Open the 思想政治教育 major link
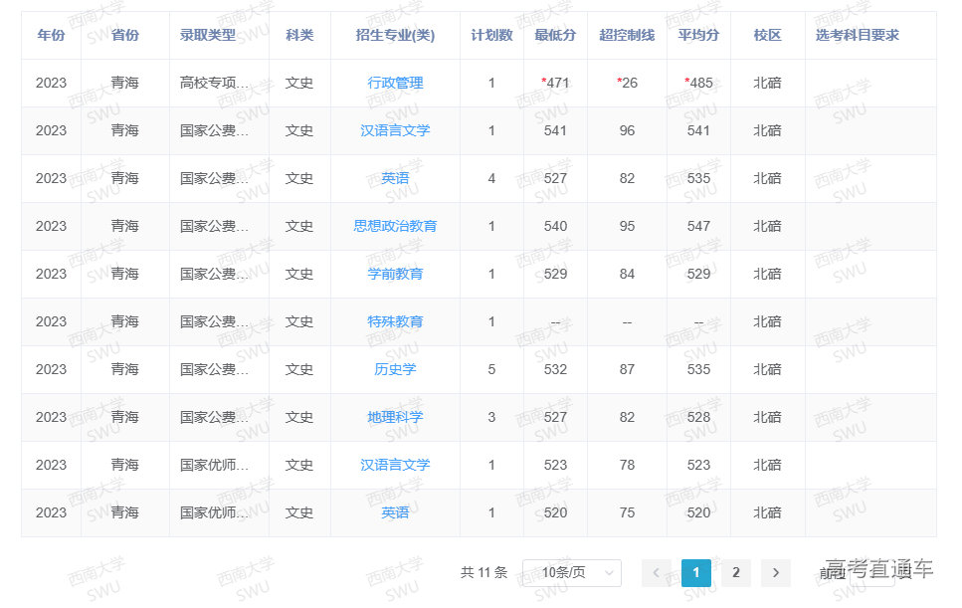The width and height of the screenshot is (962, 608). [x=395, y=226]
